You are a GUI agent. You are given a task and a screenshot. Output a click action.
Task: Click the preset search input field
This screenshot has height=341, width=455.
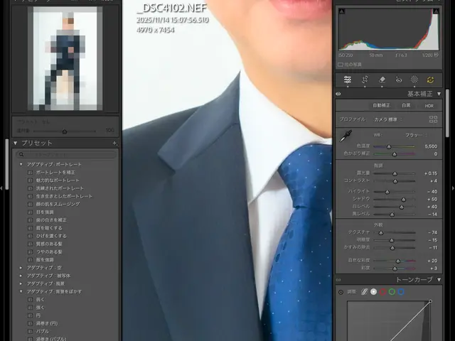pos(66,155)
